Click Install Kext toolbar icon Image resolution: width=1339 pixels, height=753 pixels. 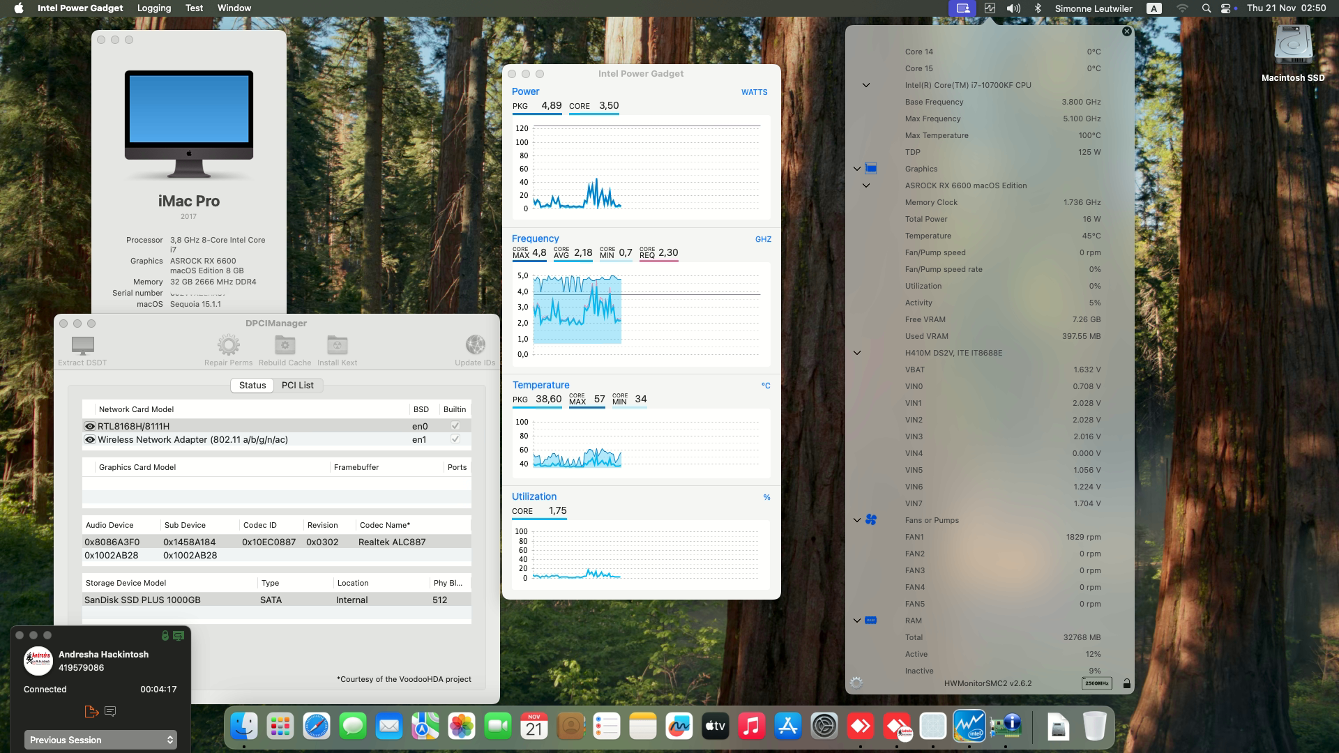(x=338, y=345)
